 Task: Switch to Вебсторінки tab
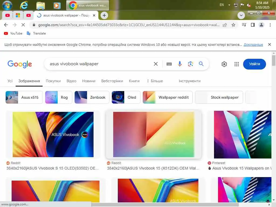[x=112, y=81]
